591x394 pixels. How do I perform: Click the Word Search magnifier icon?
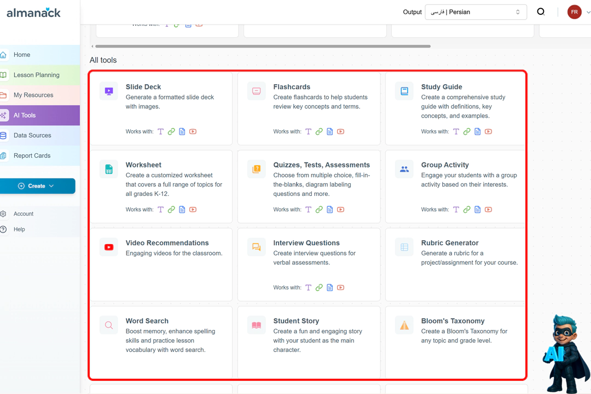(109, 326)
